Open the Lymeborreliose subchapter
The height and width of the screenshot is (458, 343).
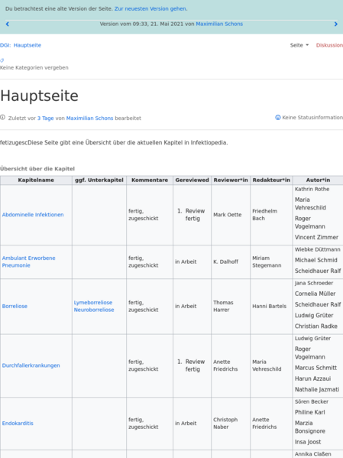[x=93, y=303]
